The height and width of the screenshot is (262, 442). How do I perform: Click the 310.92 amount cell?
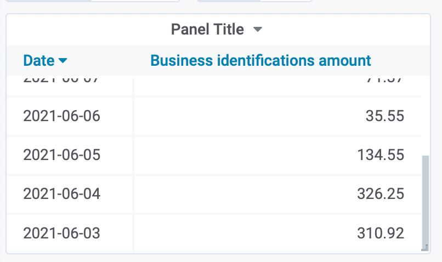click(381, 233)
